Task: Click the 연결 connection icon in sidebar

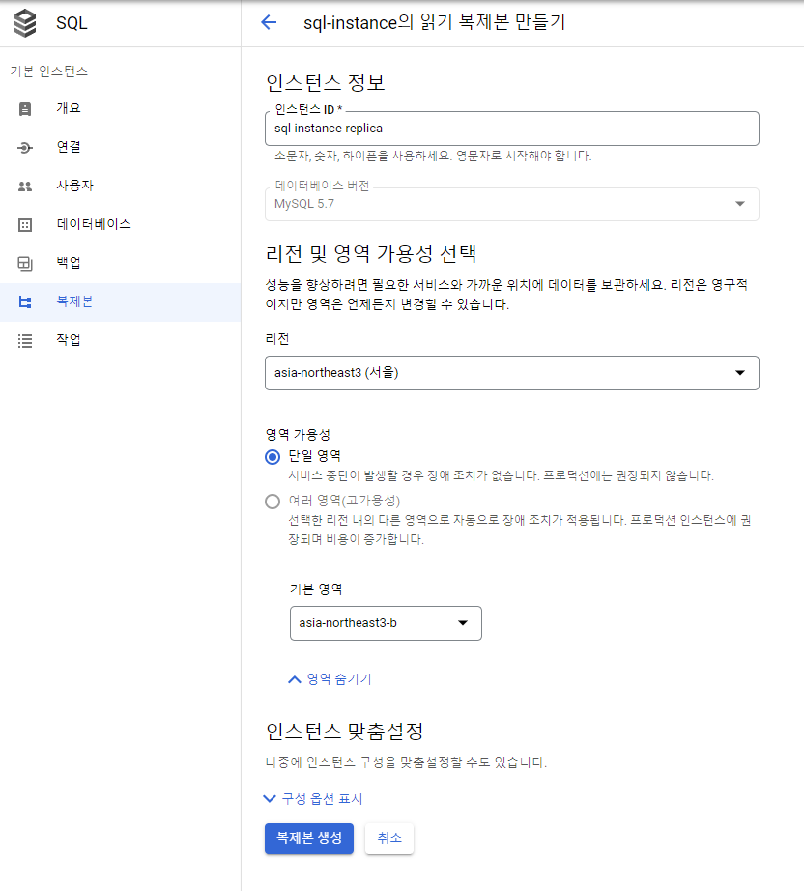Action: pos(25,148)
